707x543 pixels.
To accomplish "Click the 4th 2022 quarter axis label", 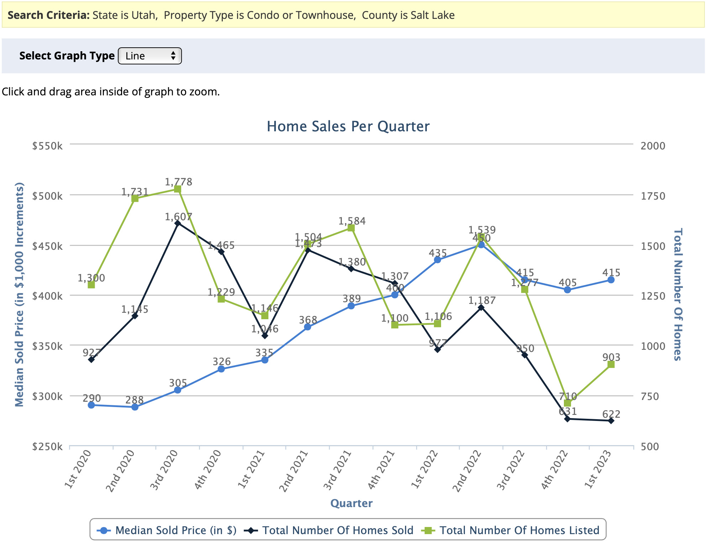I will (554, 470).
